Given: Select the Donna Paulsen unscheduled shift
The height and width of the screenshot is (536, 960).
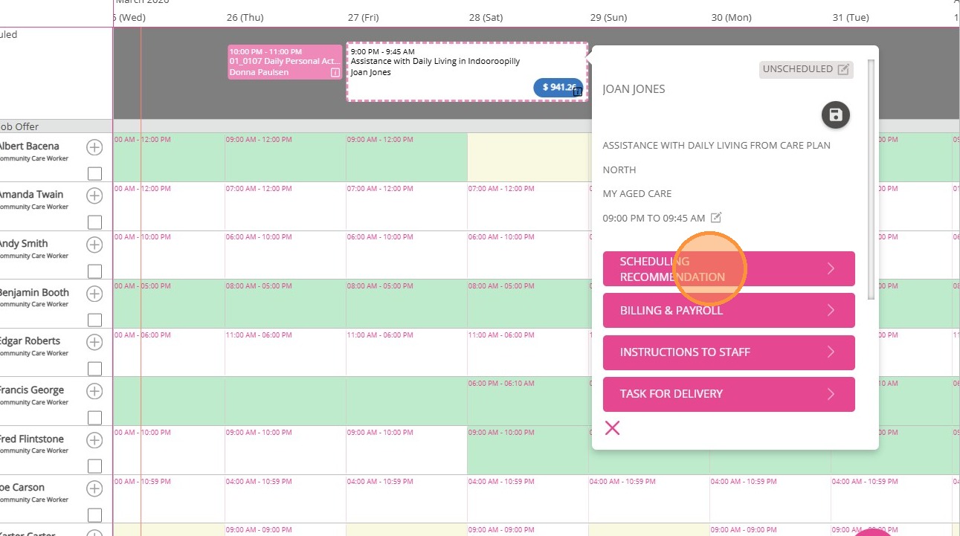Looking at the screenshot, I should pos(285,62).
